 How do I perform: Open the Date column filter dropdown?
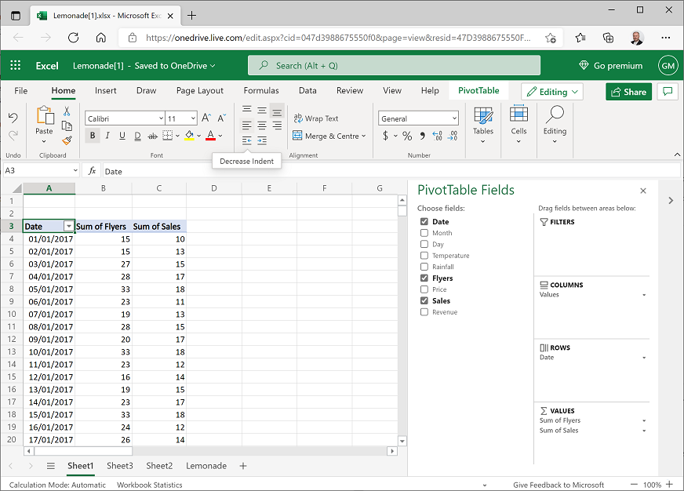(x=69, y=226)
